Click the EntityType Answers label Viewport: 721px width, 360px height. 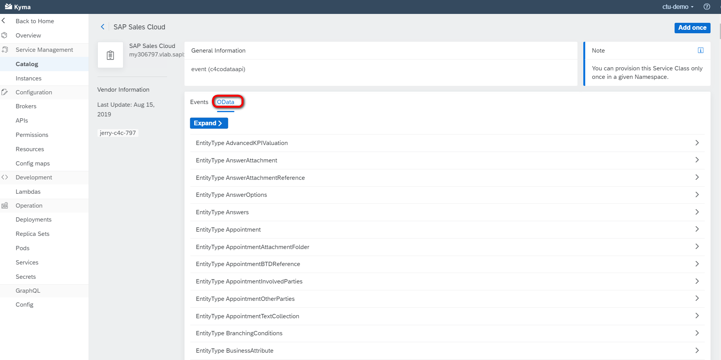pyautogui.click(x=222, y=212)
